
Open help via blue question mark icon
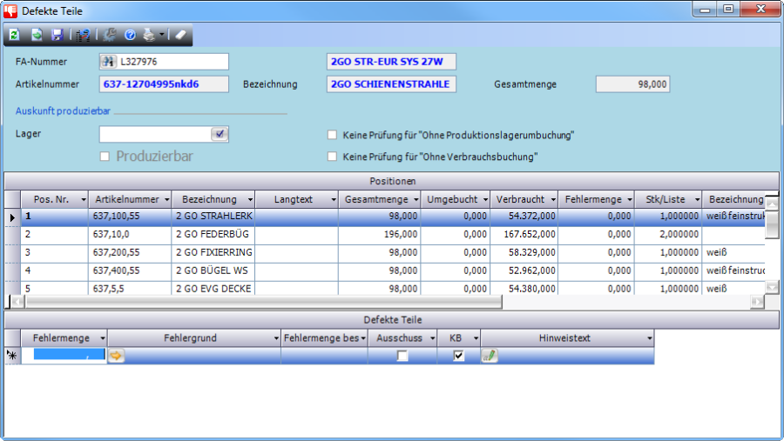click(x=130, y=36)
